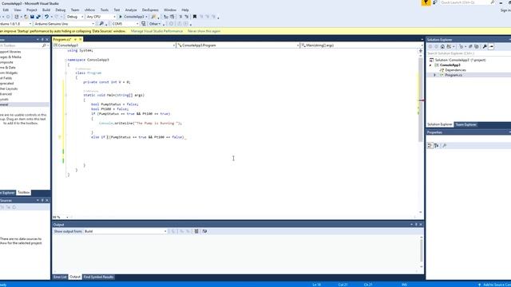Screen dimensions: 511x287
Task: Click the Quick Launch search icon
Action: click(x=493, y=2)
